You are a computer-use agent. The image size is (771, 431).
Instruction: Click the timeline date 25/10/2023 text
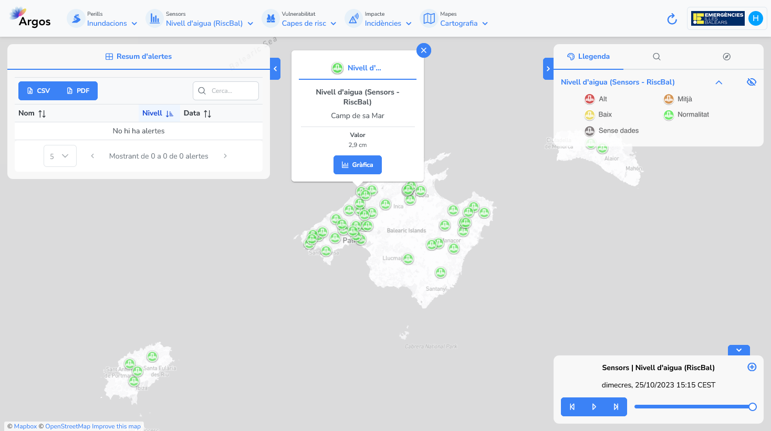coord(659,385)
